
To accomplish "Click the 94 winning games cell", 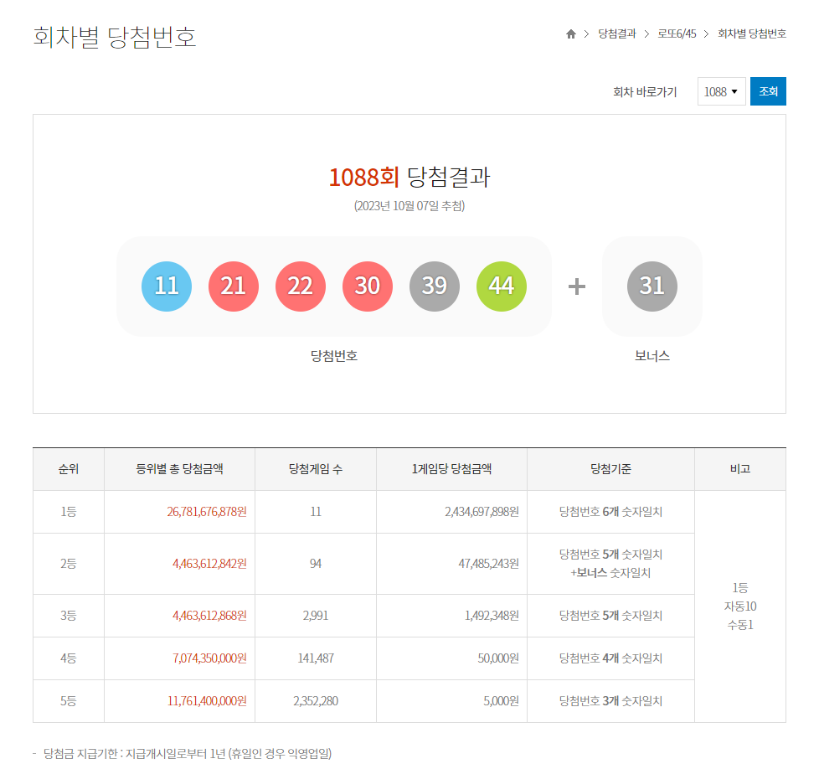I will click(316, 564).
